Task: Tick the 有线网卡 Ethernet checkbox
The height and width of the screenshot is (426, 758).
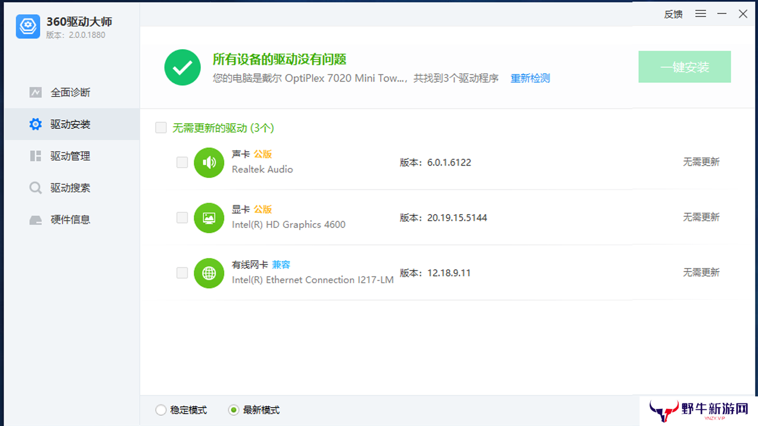Action: coord(182,273)
